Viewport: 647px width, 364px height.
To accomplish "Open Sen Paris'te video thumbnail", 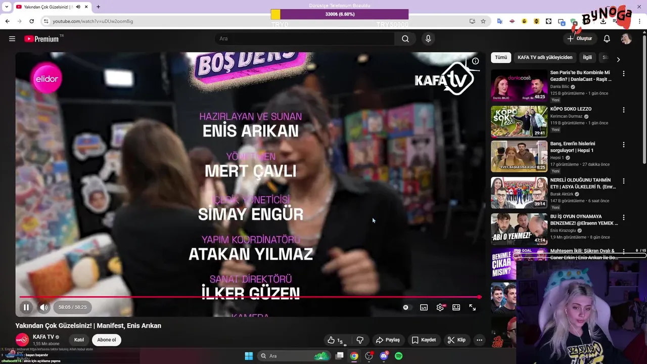I will (519, 85).
